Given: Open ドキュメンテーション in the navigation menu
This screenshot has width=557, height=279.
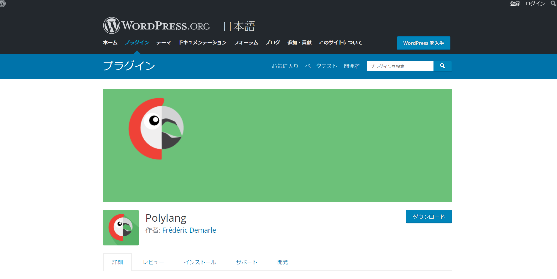Looking at the screenshot, I should pos(202,42).
